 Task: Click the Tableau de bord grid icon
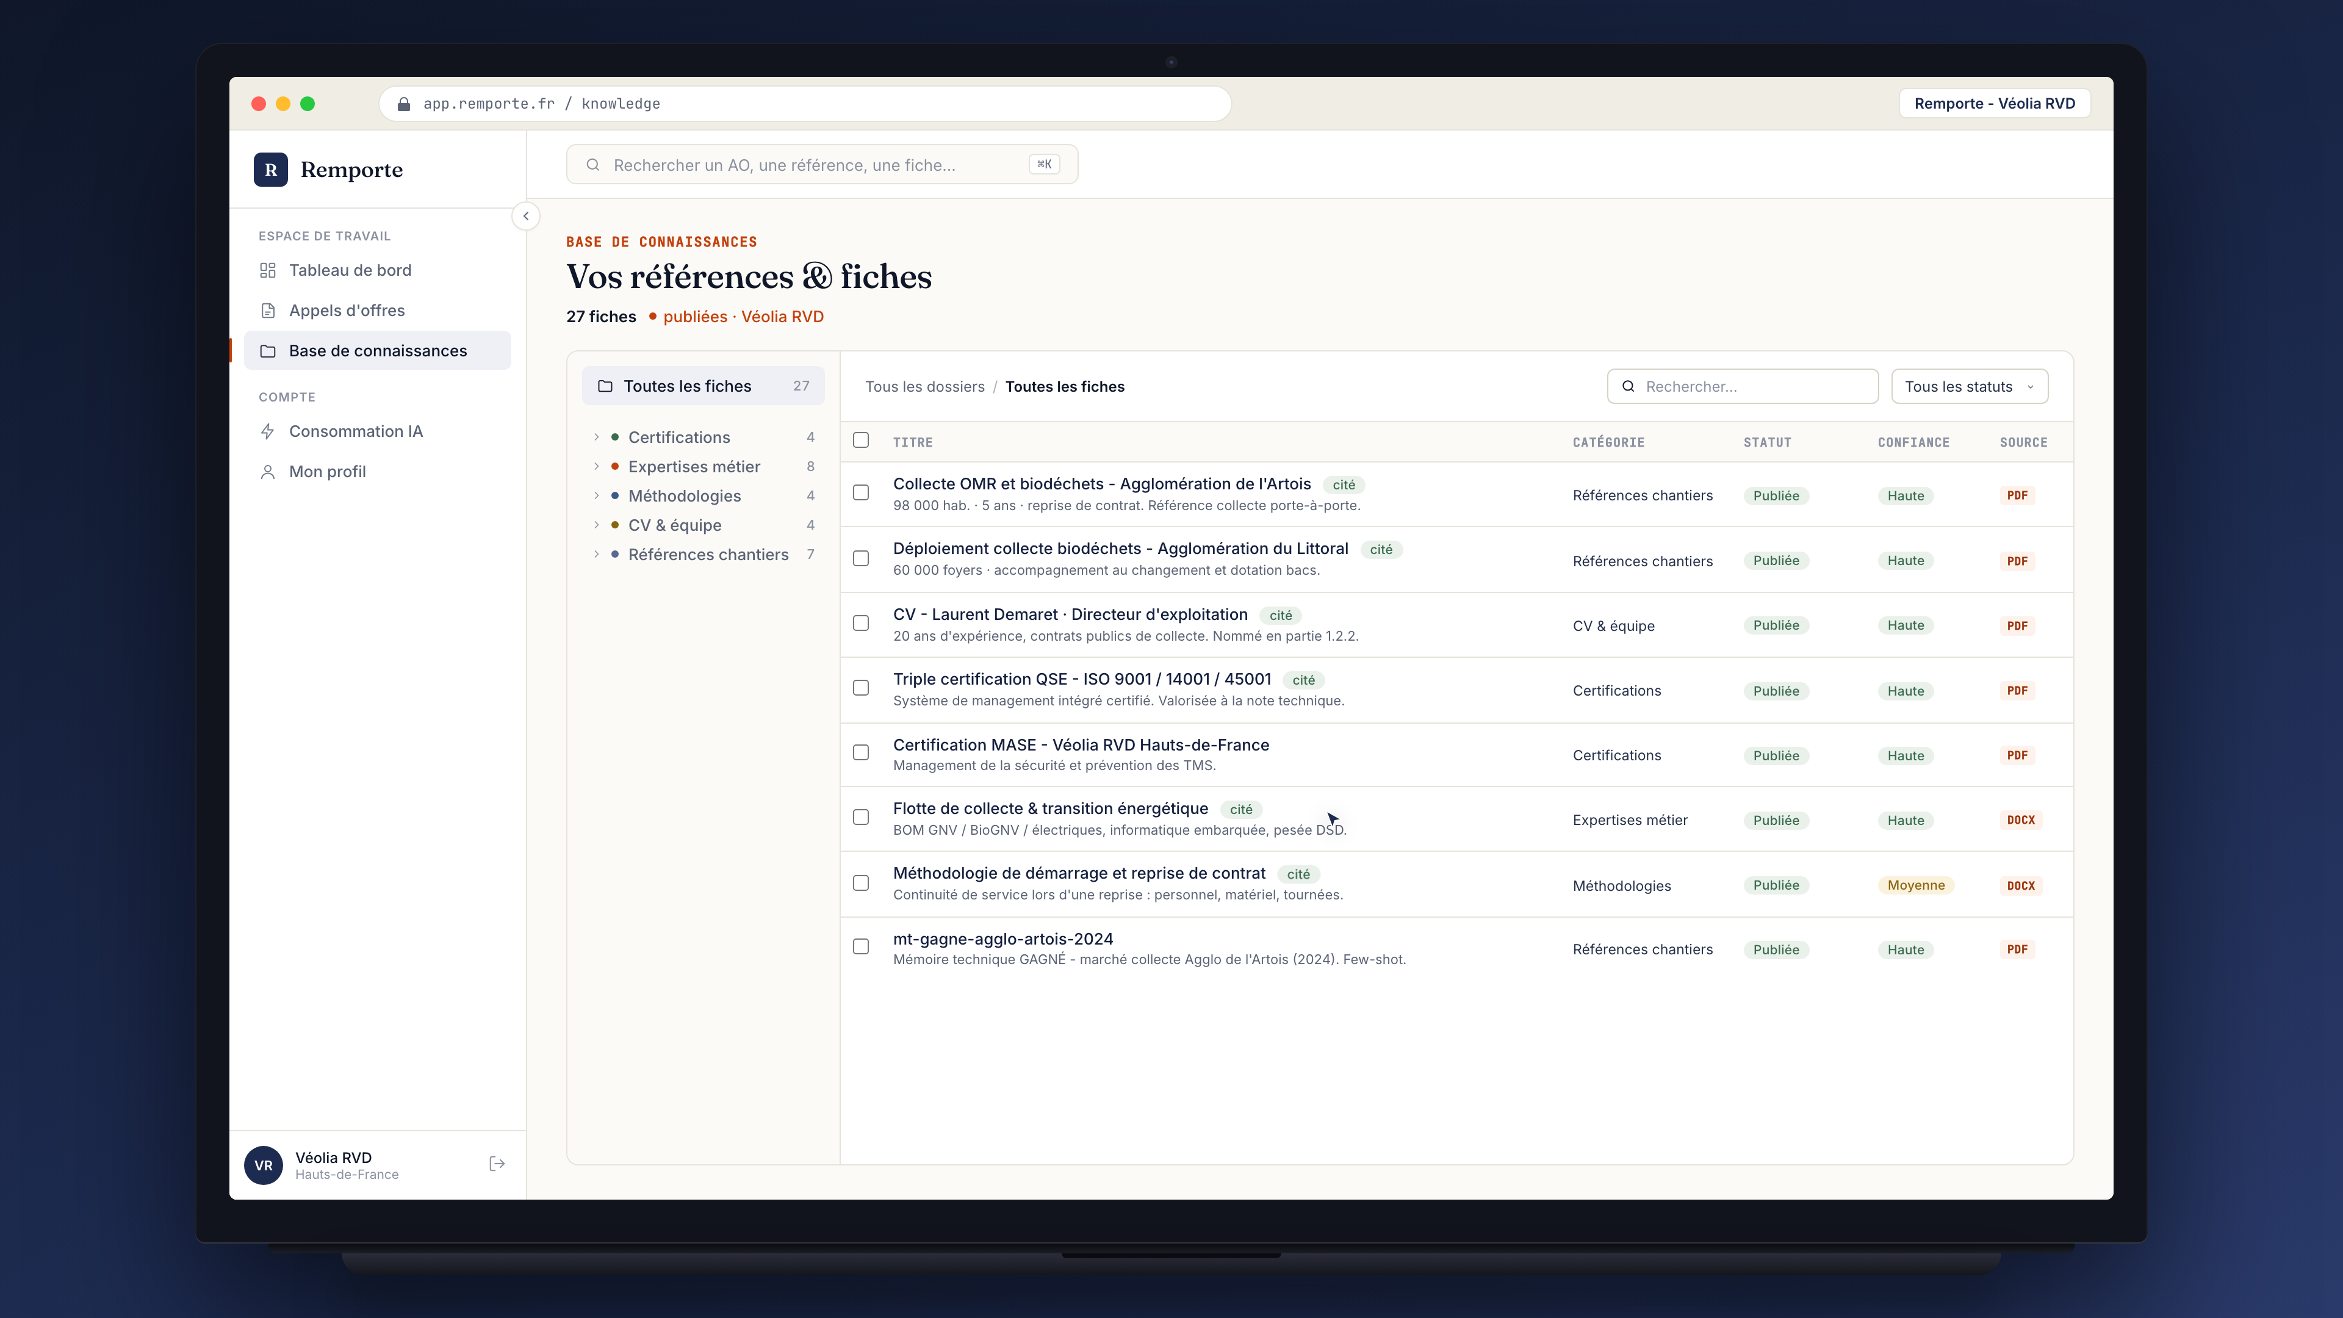click(267, 270)
